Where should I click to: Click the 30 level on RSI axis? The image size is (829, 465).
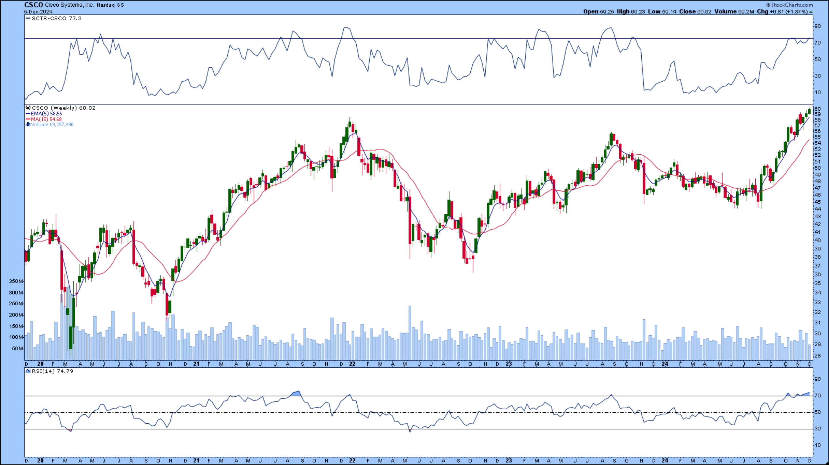click(x=817, y=429)
